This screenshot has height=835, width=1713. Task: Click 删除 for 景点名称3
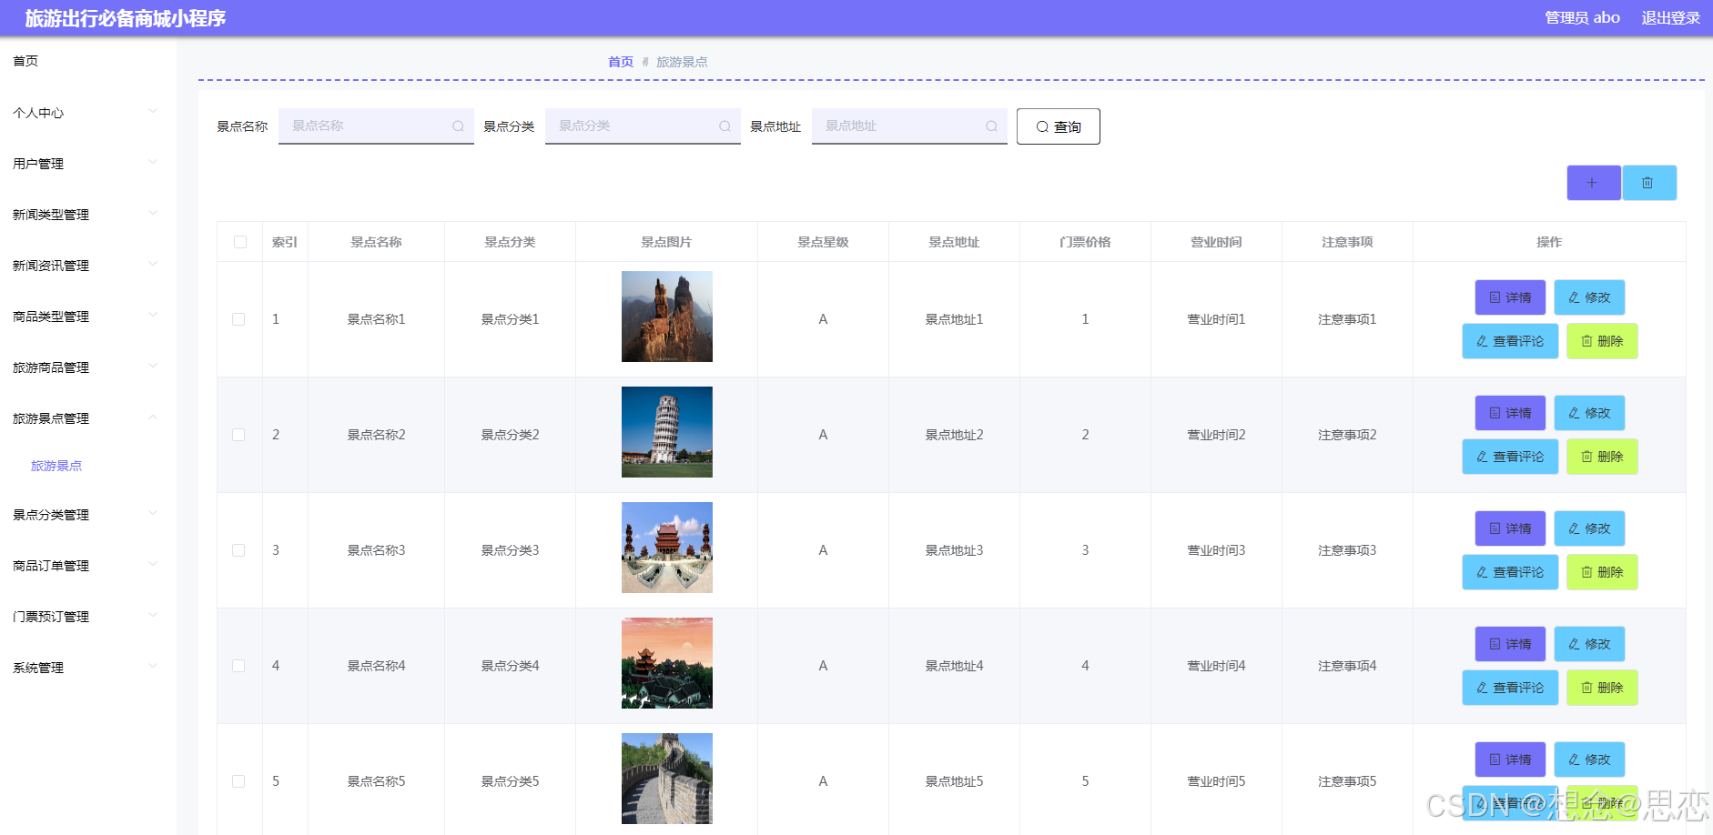coord(1602,572)
